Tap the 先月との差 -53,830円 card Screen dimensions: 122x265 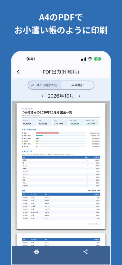(76, 122)
